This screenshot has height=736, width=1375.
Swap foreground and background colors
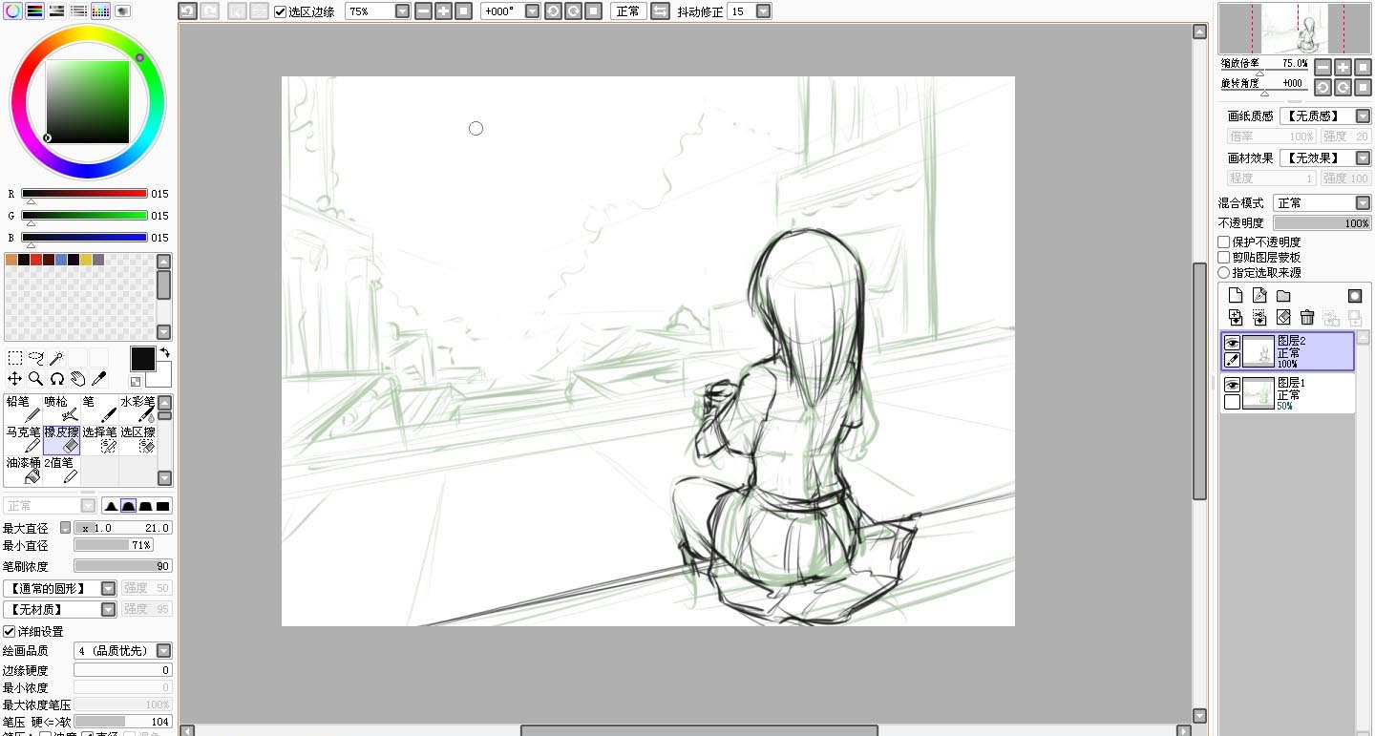click(x=164, y=353)
